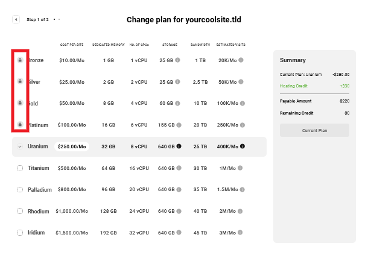Click the lock icon beside Gold
This screenshot has height=258, width=368.
tap(20, 103)
